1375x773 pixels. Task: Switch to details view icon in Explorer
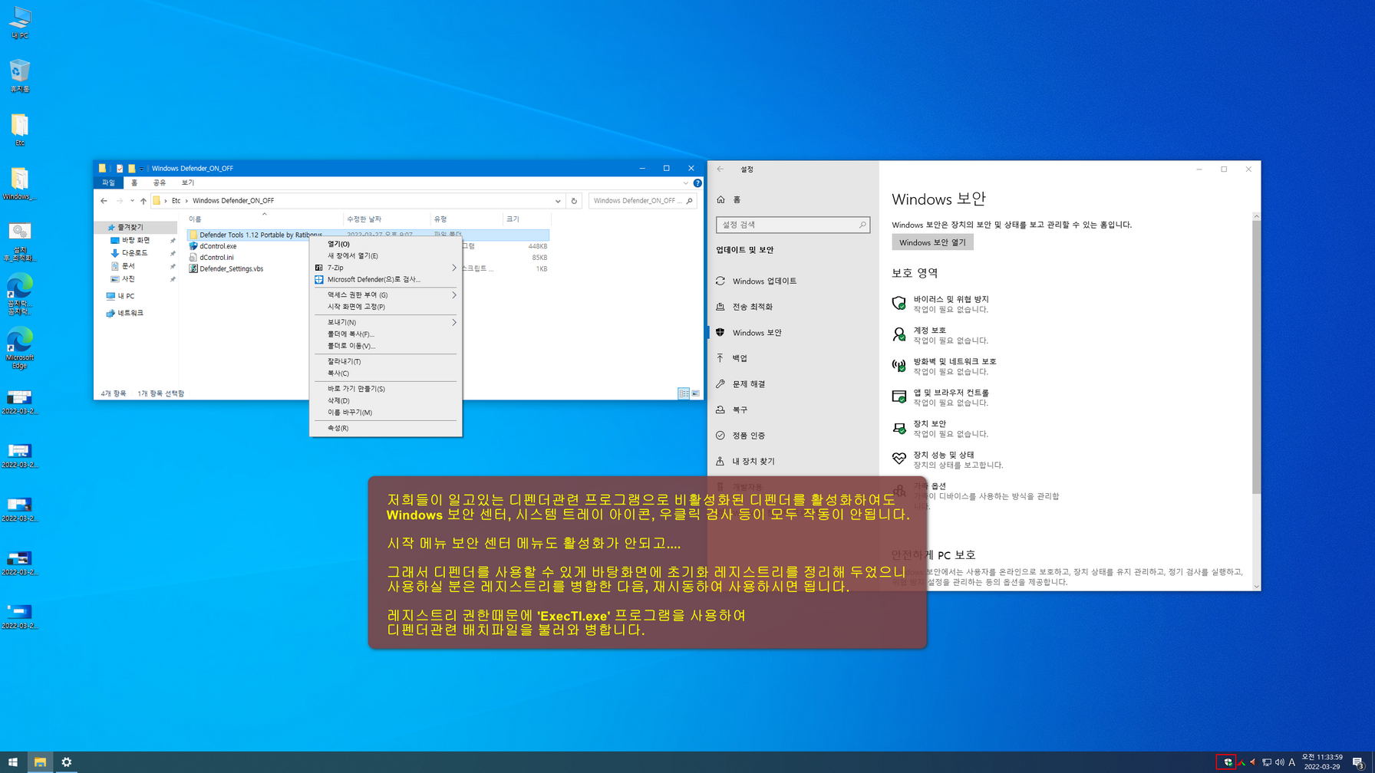click(x=683, y=393)
